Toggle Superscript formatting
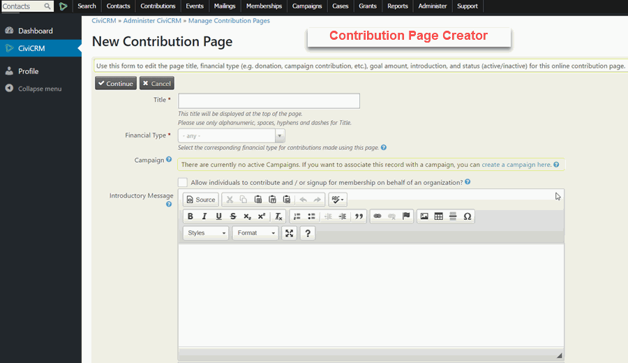The height and width of the screenshot is (363, 628). 262,216
